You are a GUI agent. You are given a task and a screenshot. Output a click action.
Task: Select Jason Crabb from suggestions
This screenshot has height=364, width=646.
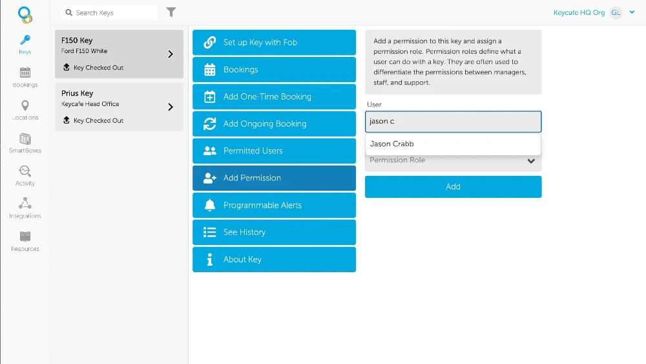coord(453,144)
